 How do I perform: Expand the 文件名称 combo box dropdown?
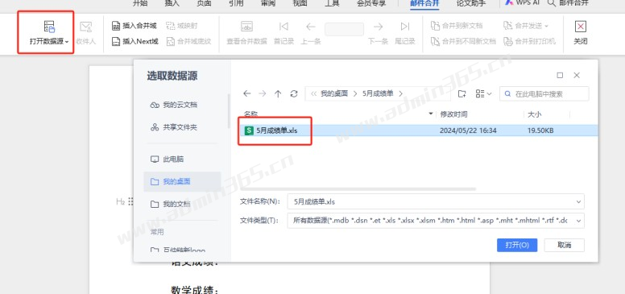[578, 201]
